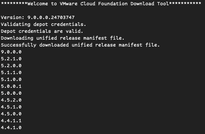
Task: Click the 'Depot credentials are valid.' line
Action: [42, 31]
